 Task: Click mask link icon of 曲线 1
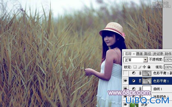140,89
